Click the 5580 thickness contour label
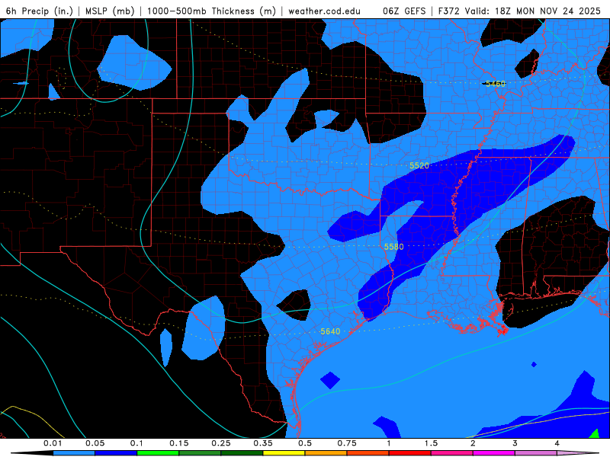610x457 pixels. tap(393, 247)
